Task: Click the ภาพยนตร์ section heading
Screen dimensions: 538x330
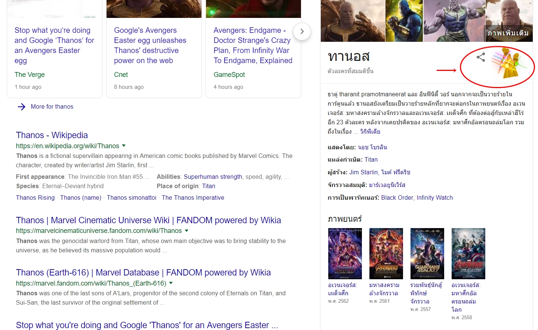Action: pos(345,219)
